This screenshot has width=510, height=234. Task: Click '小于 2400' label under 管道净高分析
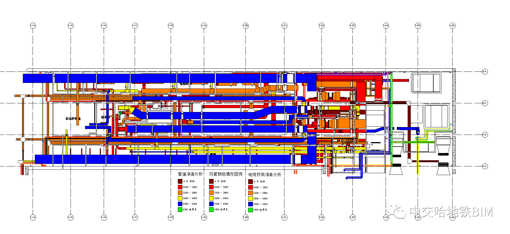point(189,182)
